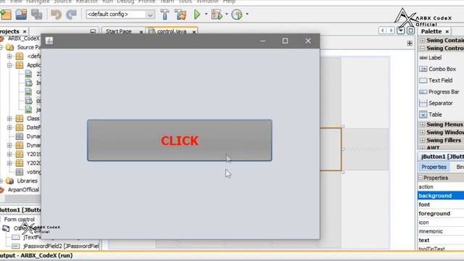The image size is (464, 261).
Task: Close the Palette panel tab
Action: [447, 31]
